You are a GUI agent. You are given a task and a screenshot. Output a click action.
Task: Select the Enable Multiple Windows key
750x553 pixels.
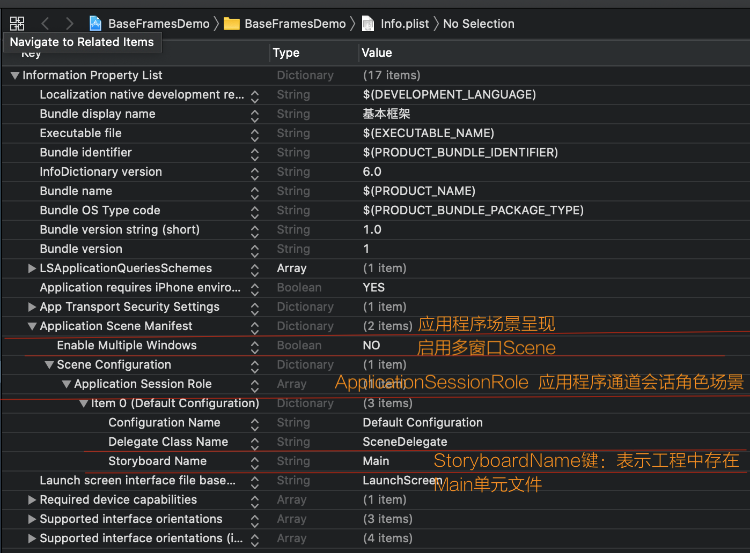tap(127, 346)
